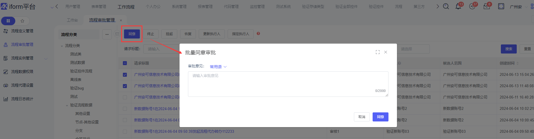
Task: Click 取消 to cancel the dialog
Action: click(362, 117)
